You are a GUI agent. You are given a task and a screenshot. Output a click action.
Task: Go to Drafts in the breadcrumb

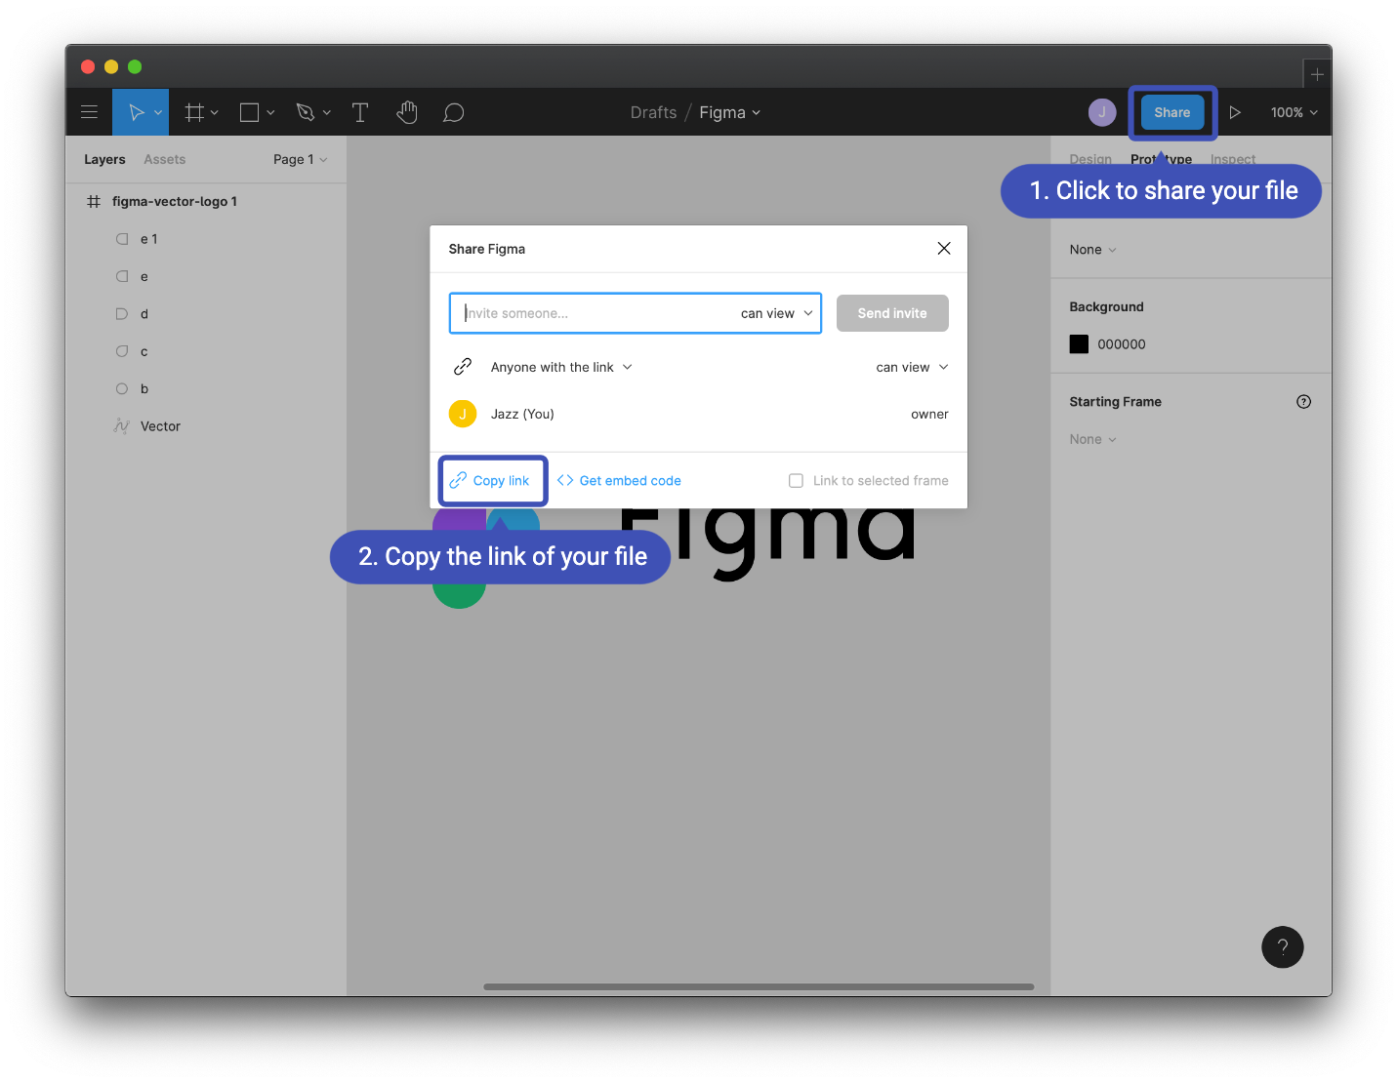coord(653,112)
